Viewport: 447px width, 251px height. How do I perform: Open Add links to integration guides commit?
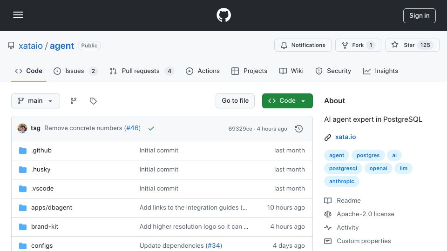tap(193, 207)
